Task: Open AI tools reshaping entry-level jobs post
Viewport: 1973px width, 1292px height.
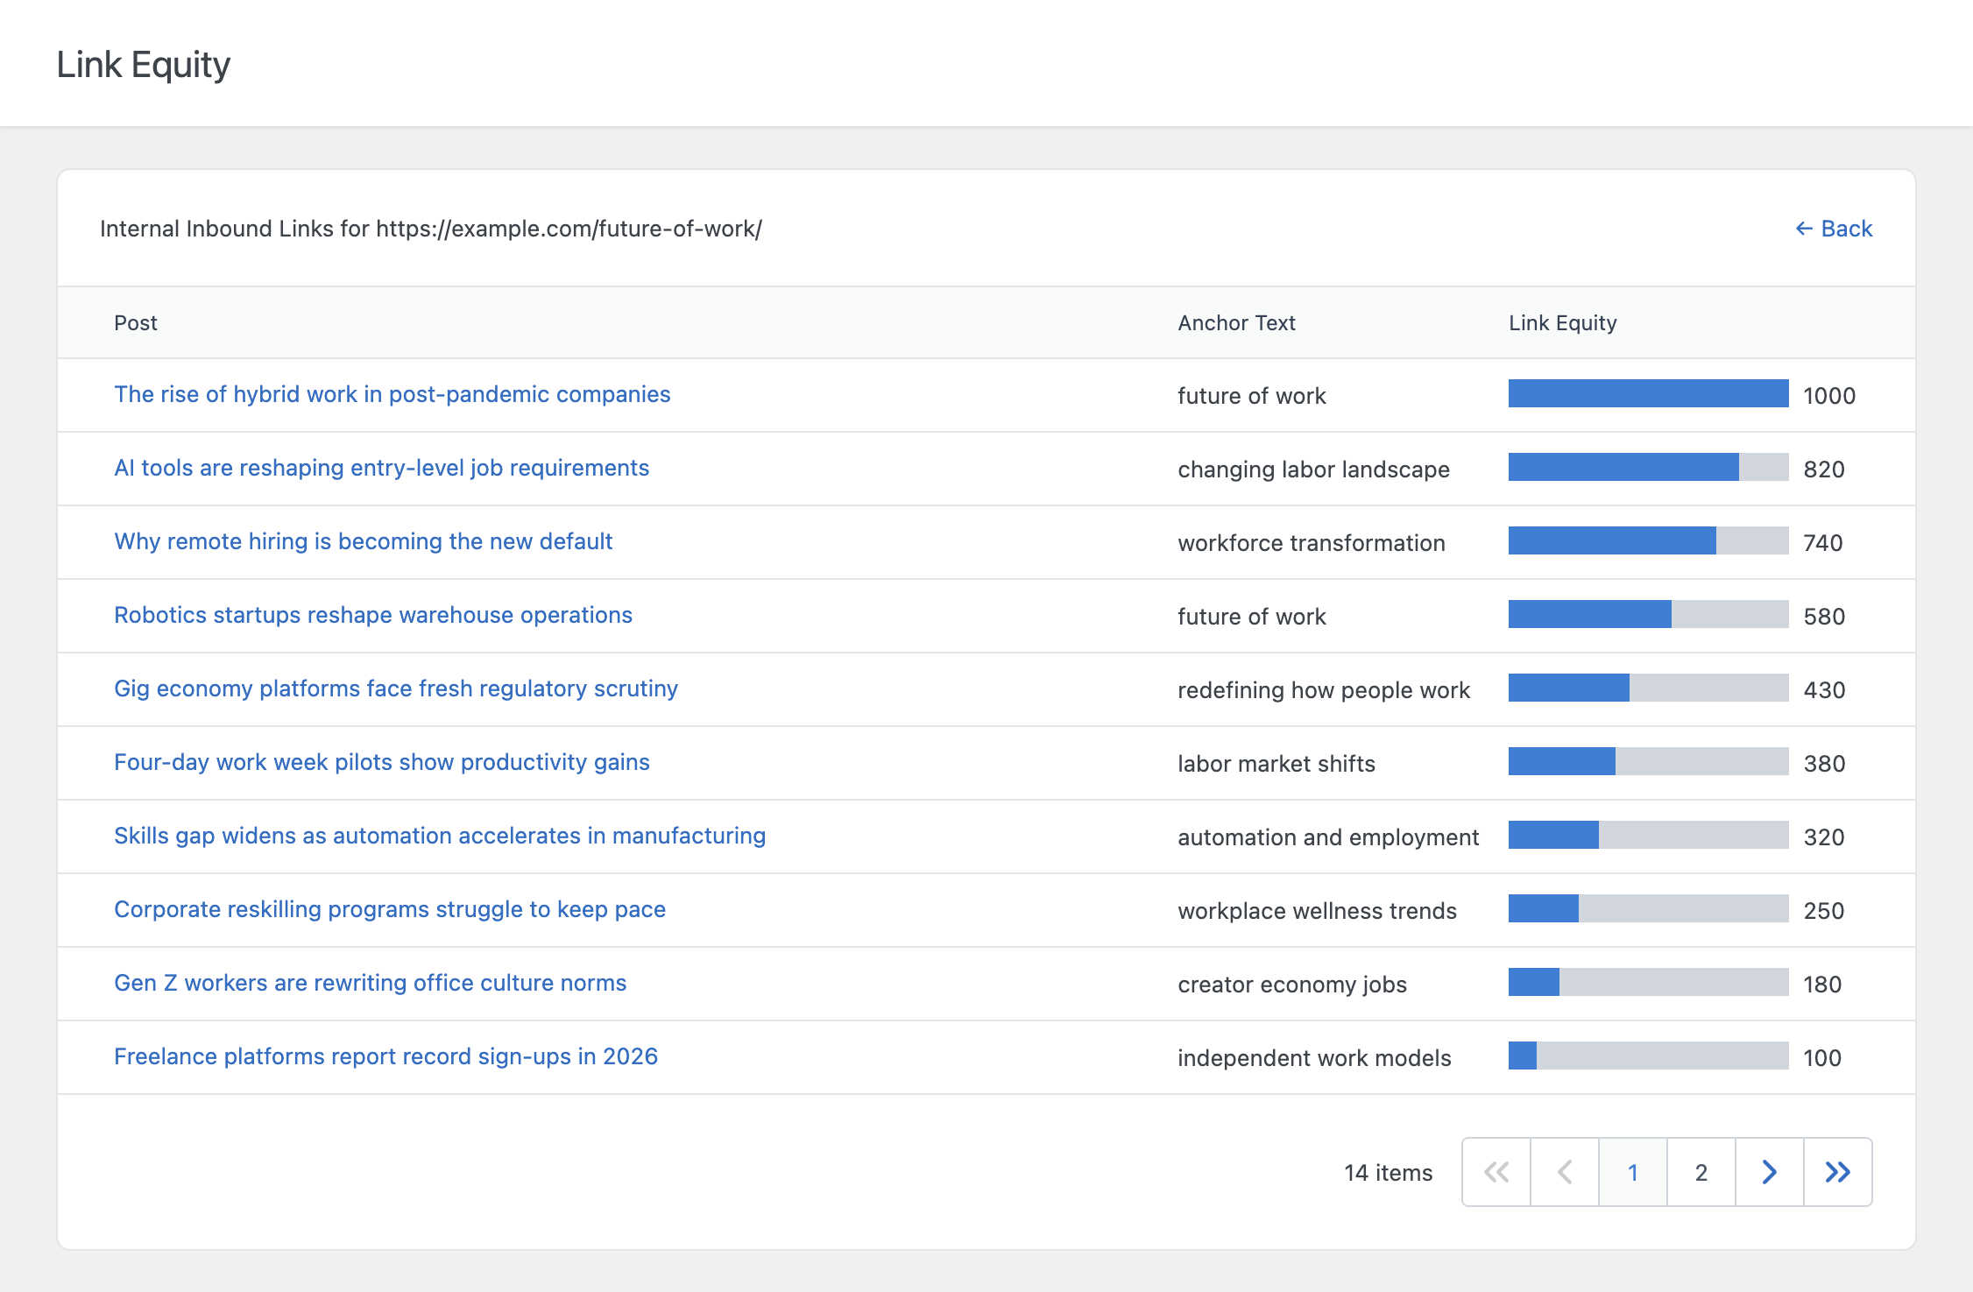Action: (382, 468)
